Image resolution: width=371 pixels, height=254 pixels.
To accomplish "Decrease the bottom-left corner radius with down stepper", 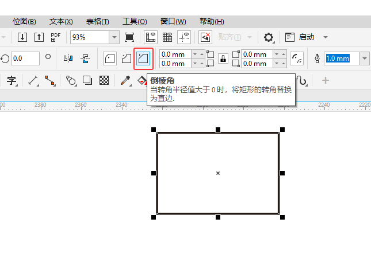I will point(195,64).
